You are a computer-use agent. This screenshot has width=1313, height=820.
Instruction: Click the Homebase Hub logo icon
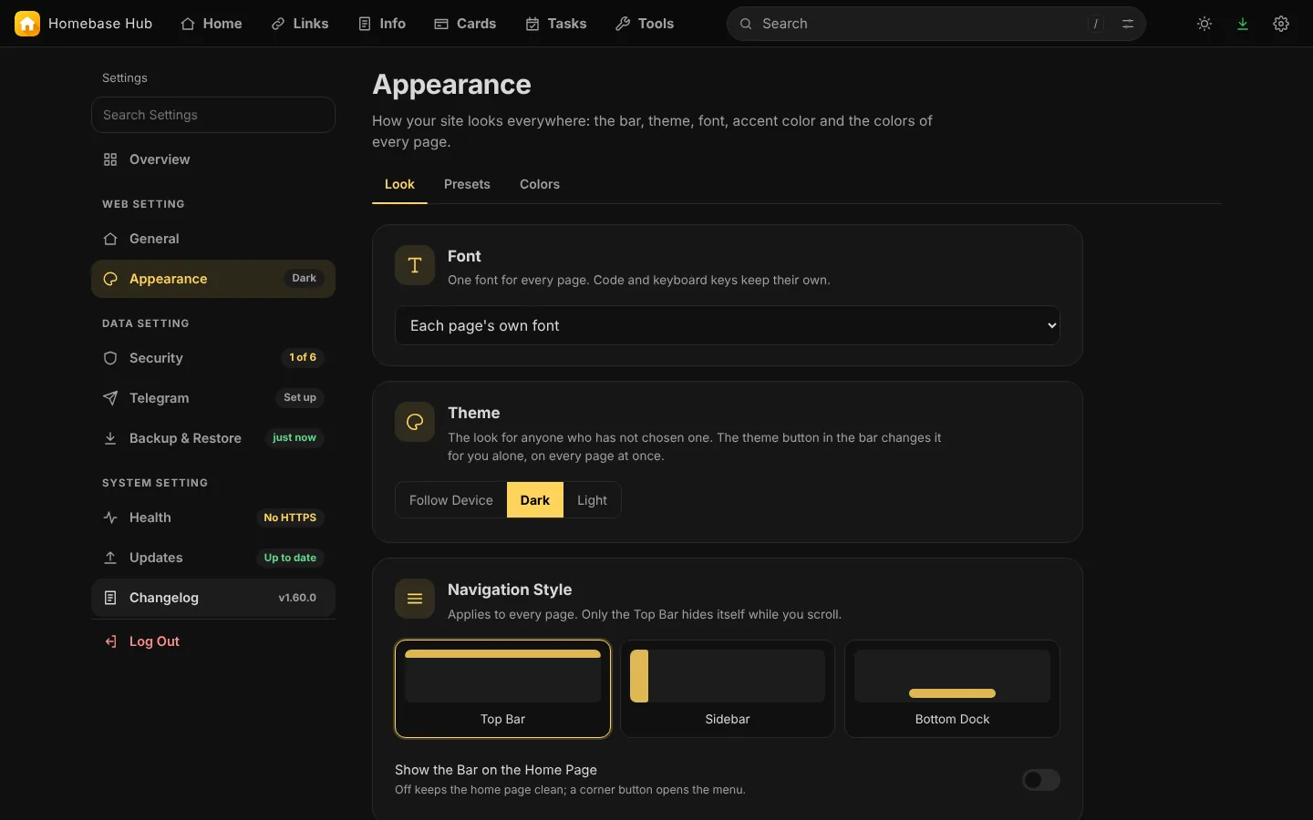[27, 24]
